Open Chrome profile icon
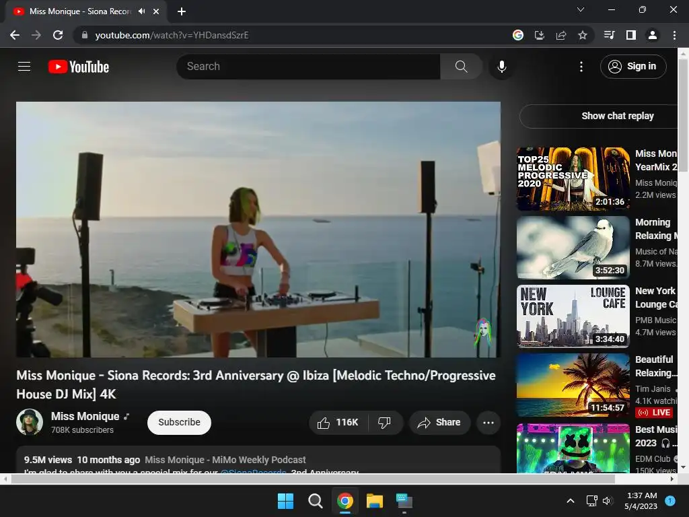This screenshot has width=689, height=517. click(x=653, y=35)
